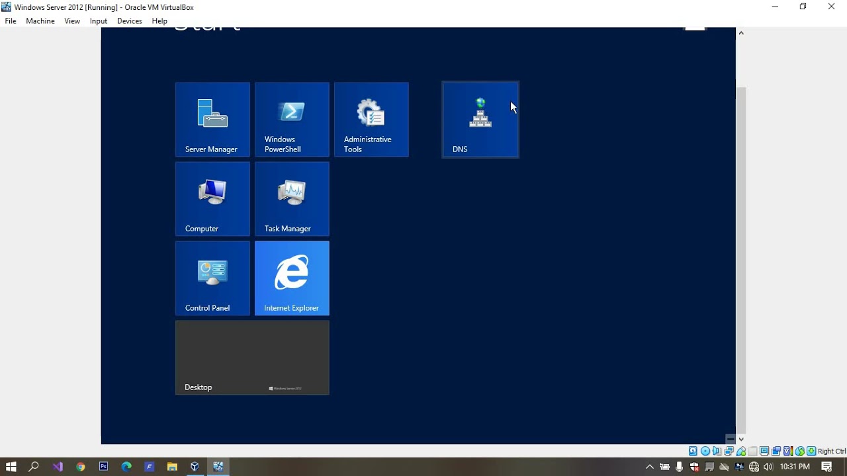The height and width of the screenshot is (476, 847).
Task: Click the audio indicator in VirtualBox status bar
Action: click(717, 451)
